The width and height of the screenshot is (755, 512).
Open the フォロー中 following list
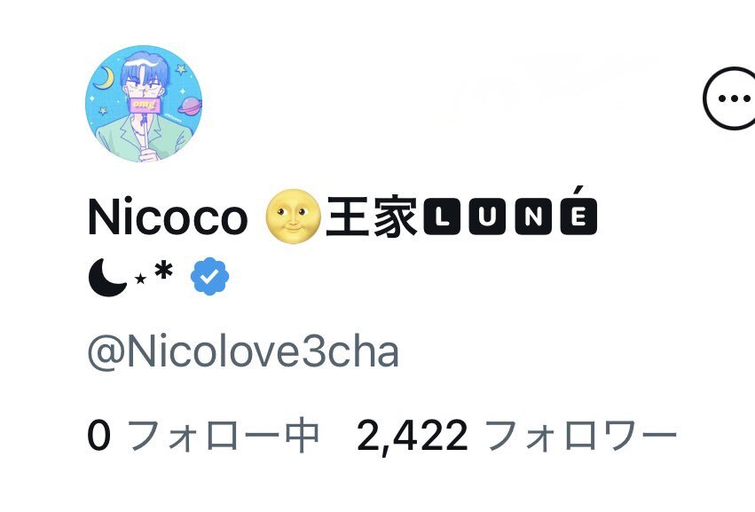pos(224,436)
